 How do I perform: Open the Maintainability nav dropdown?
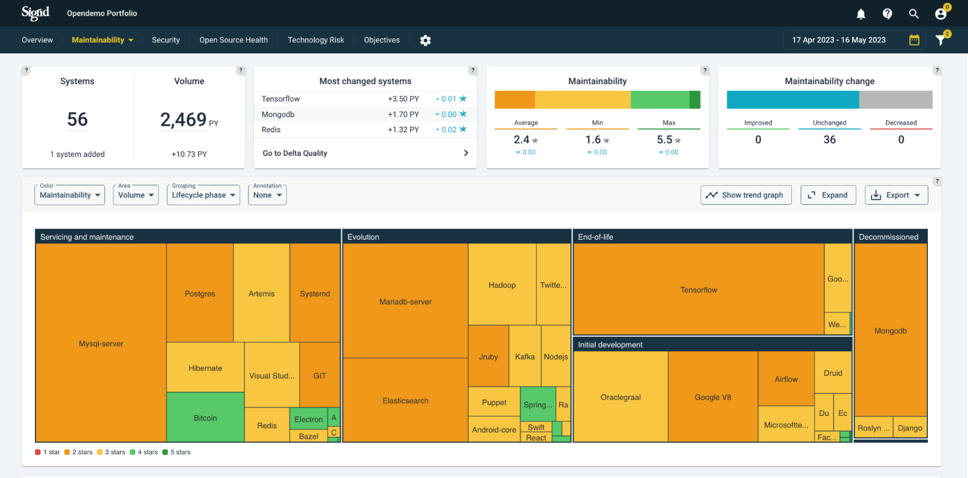coord(103,40)
